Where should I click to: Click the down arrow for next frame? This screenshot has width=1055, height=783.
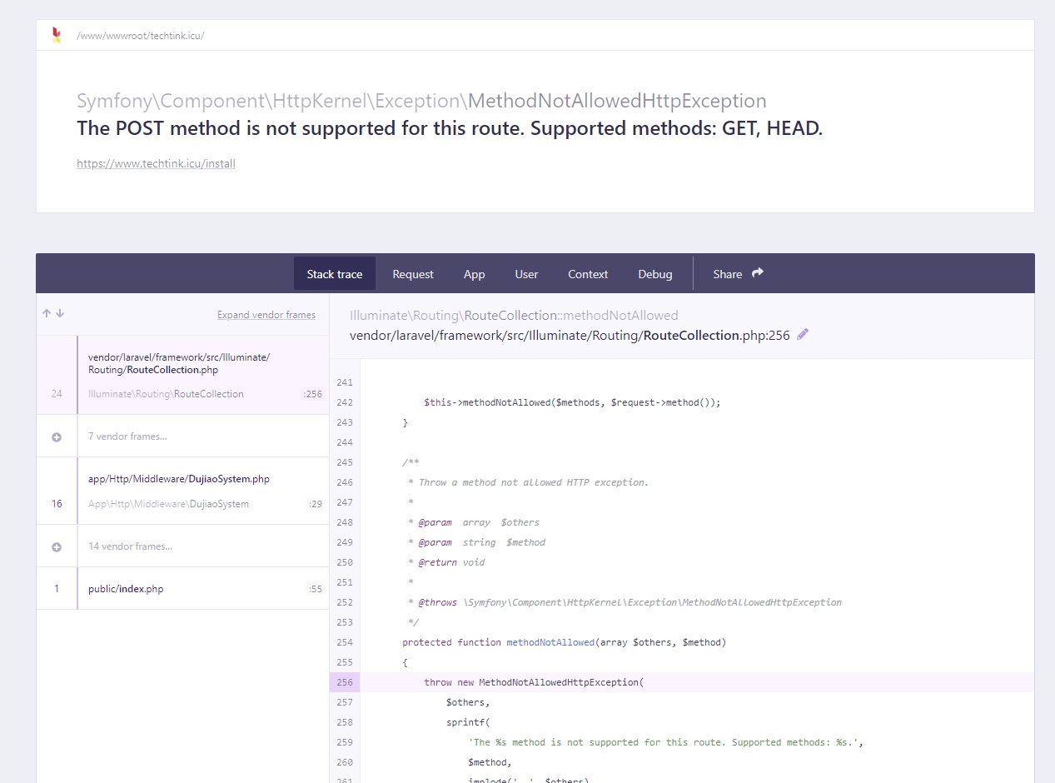pyautogui.click(x=60, y=314)
